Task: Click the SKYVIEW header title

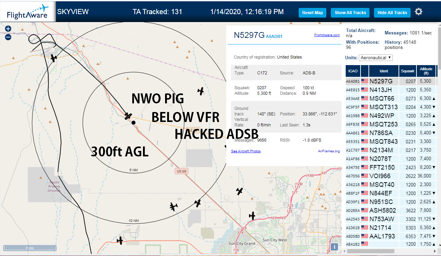Action: tap(73, 12)
